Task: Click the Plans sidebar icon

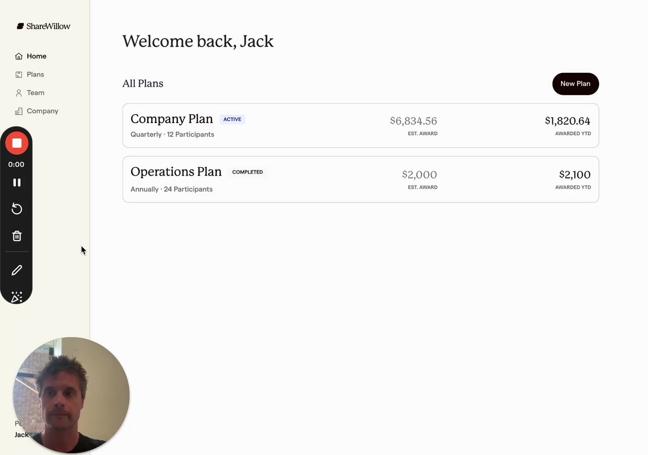Action: point(19,74)
